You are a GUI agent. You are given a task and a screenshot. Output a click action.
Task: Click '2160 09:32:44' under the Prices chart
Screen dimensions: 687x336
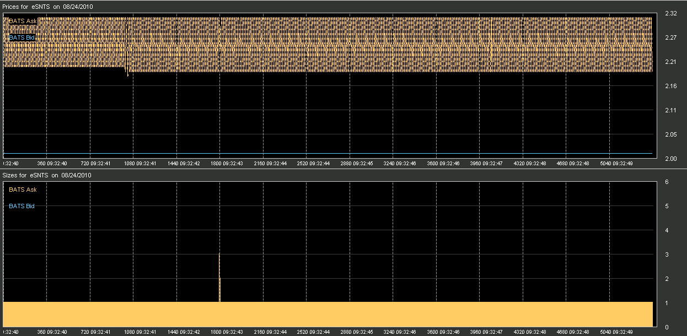coord(270,164)
